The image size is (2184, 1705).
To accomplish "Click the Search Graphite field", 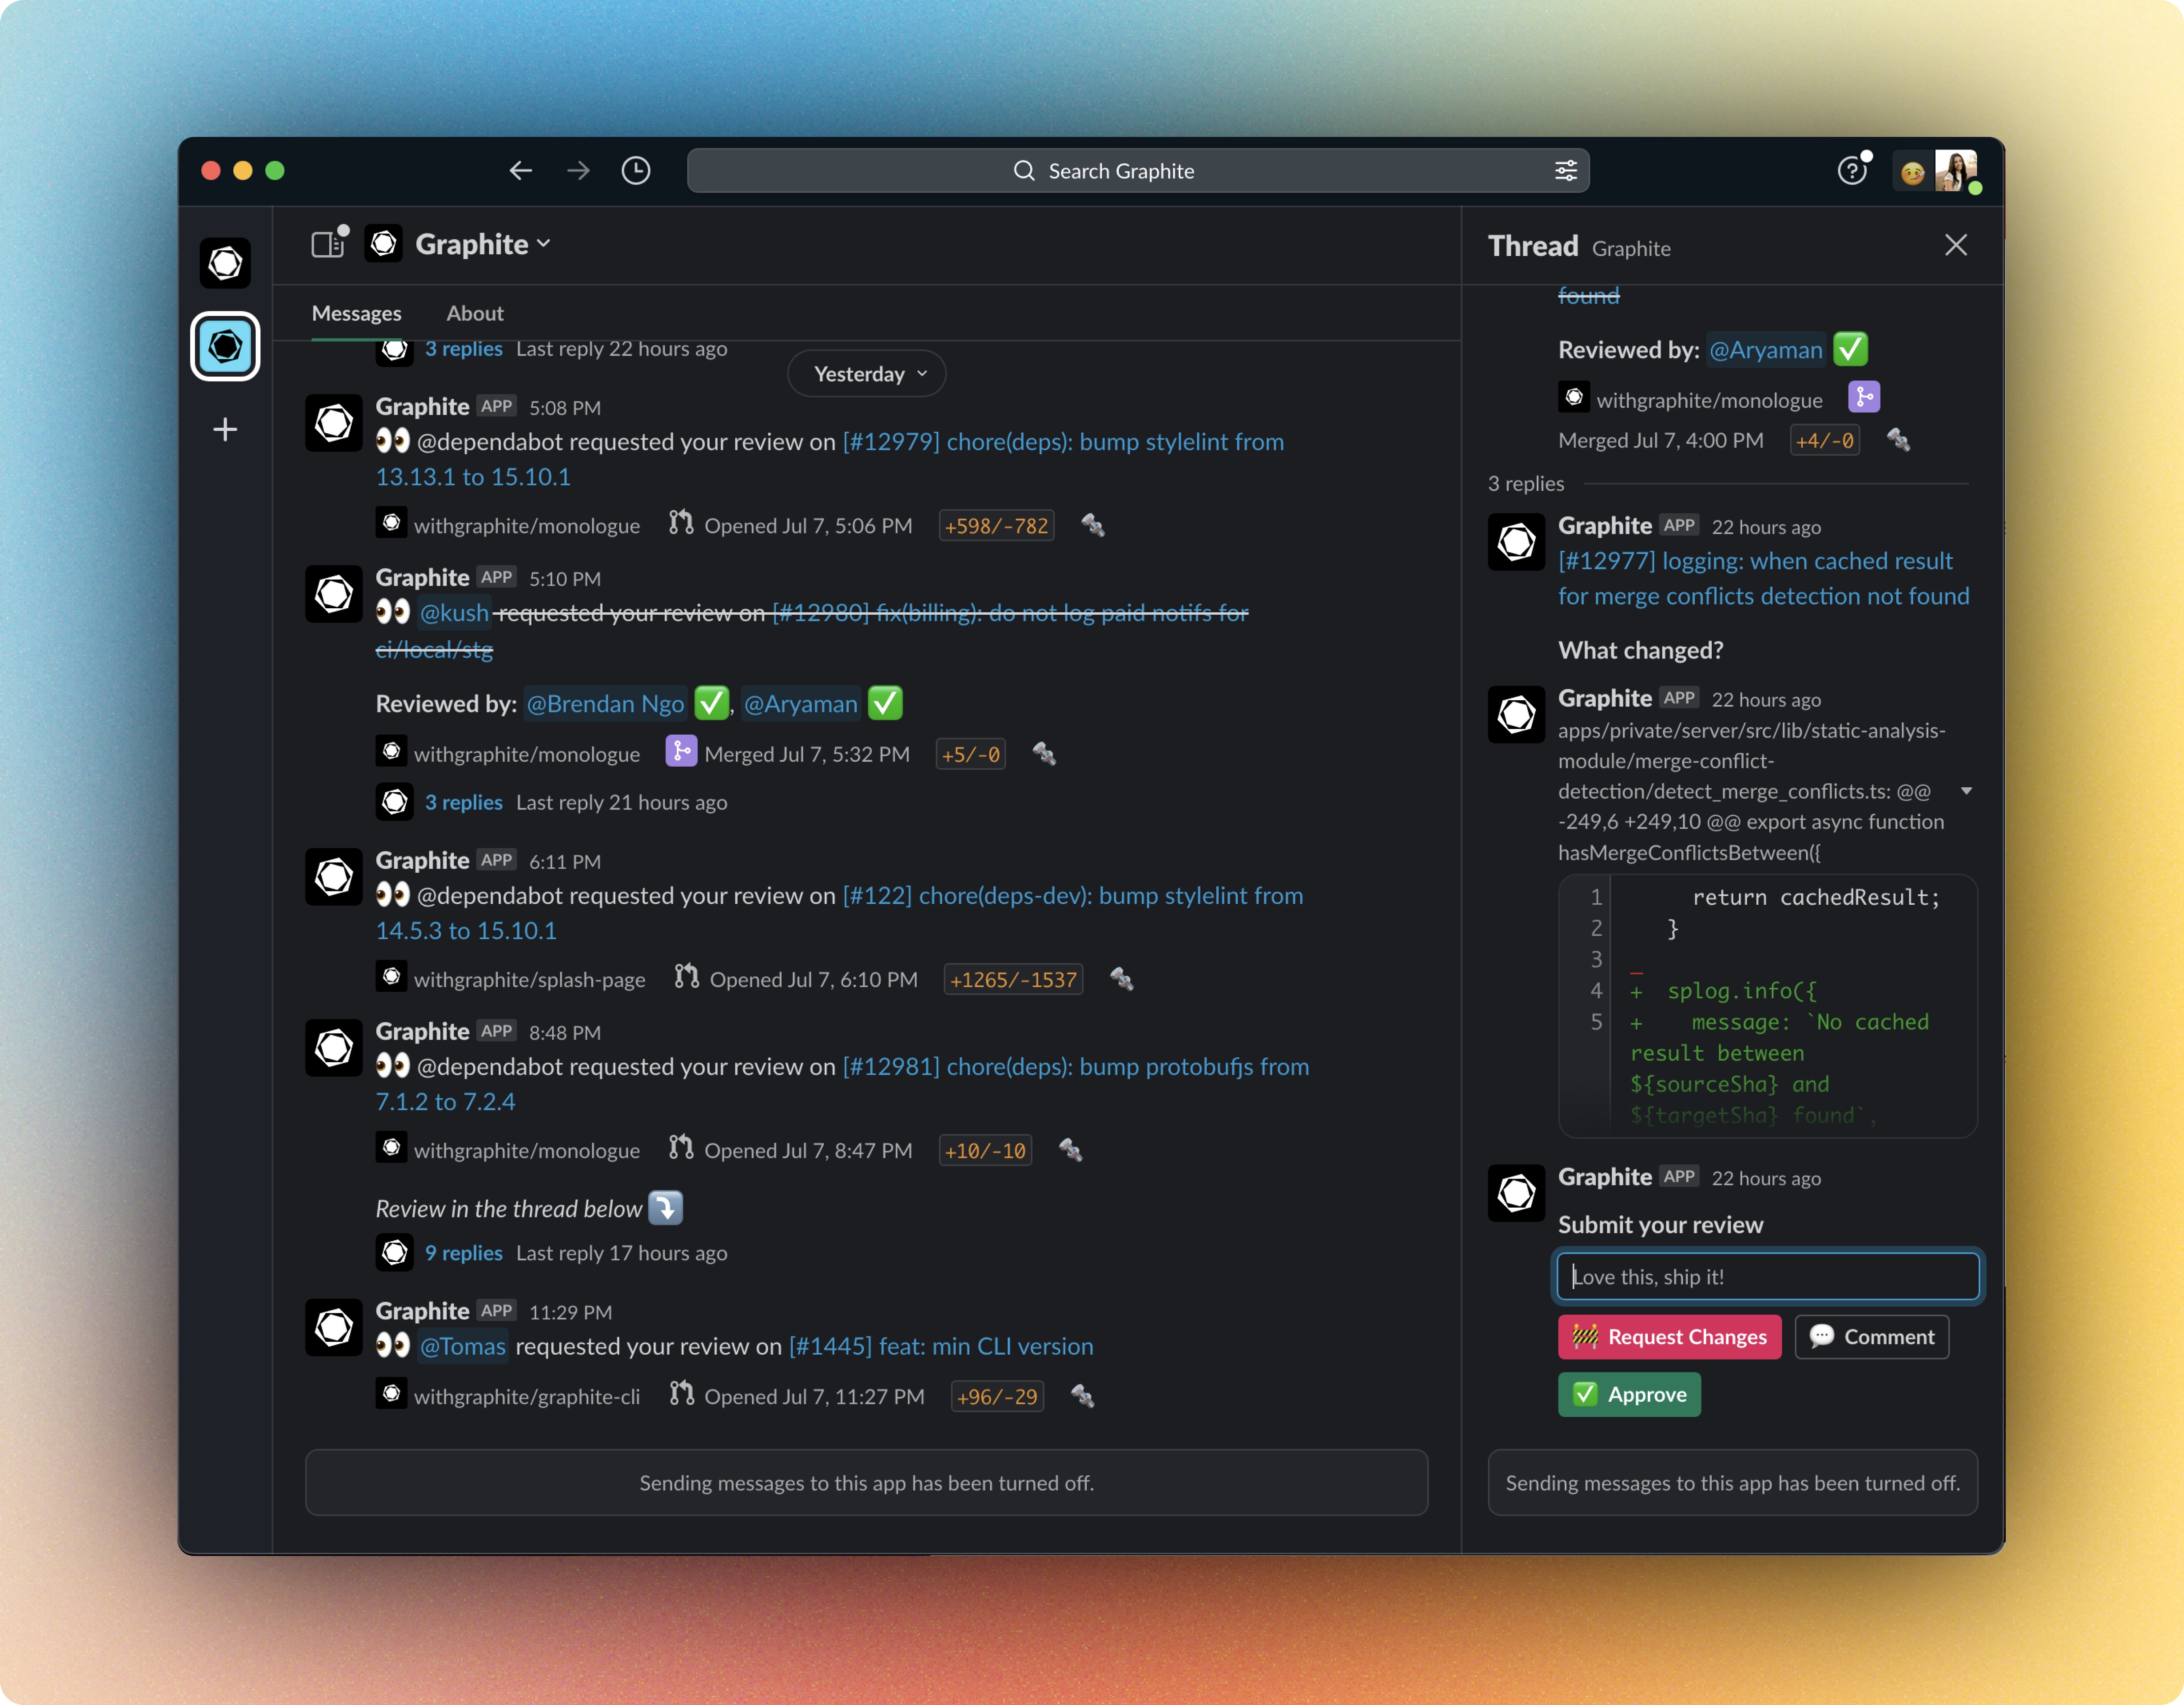I will pyautogui.click(x=1138, y=171).
